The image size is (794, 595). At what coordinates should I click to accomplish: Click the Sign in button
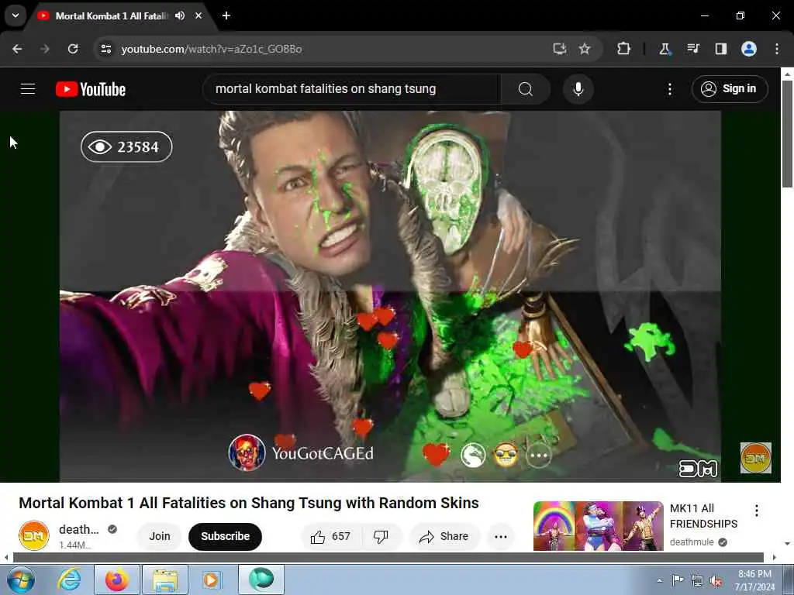tap(729, 89)
